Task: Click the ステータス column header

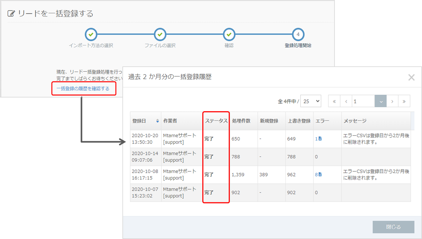Action: (216, 121)
